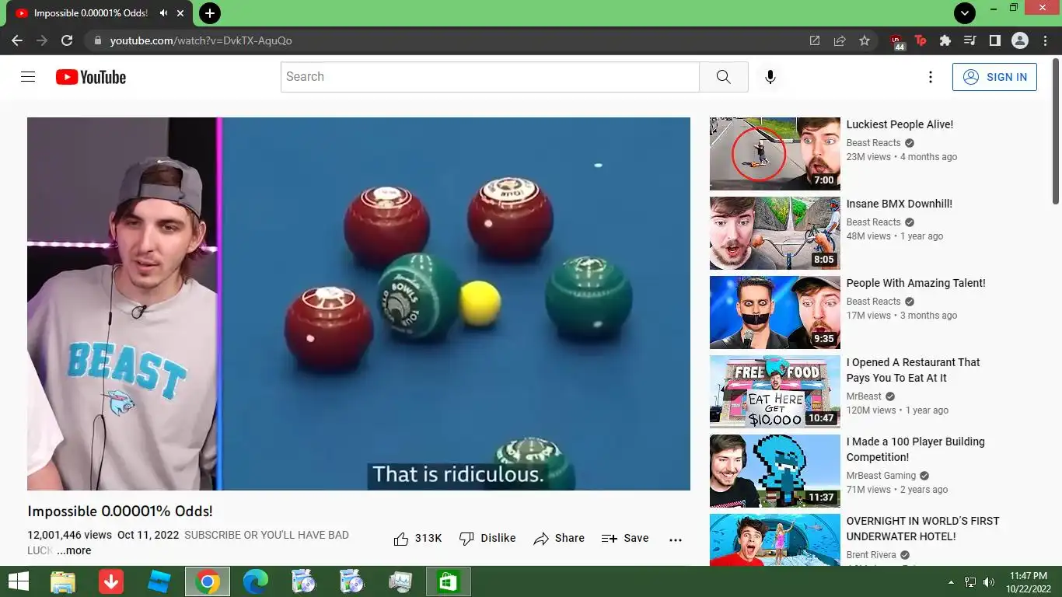The image size is (1062, 597).
Task: Click the video player to pause
Action: click(358, 304)
